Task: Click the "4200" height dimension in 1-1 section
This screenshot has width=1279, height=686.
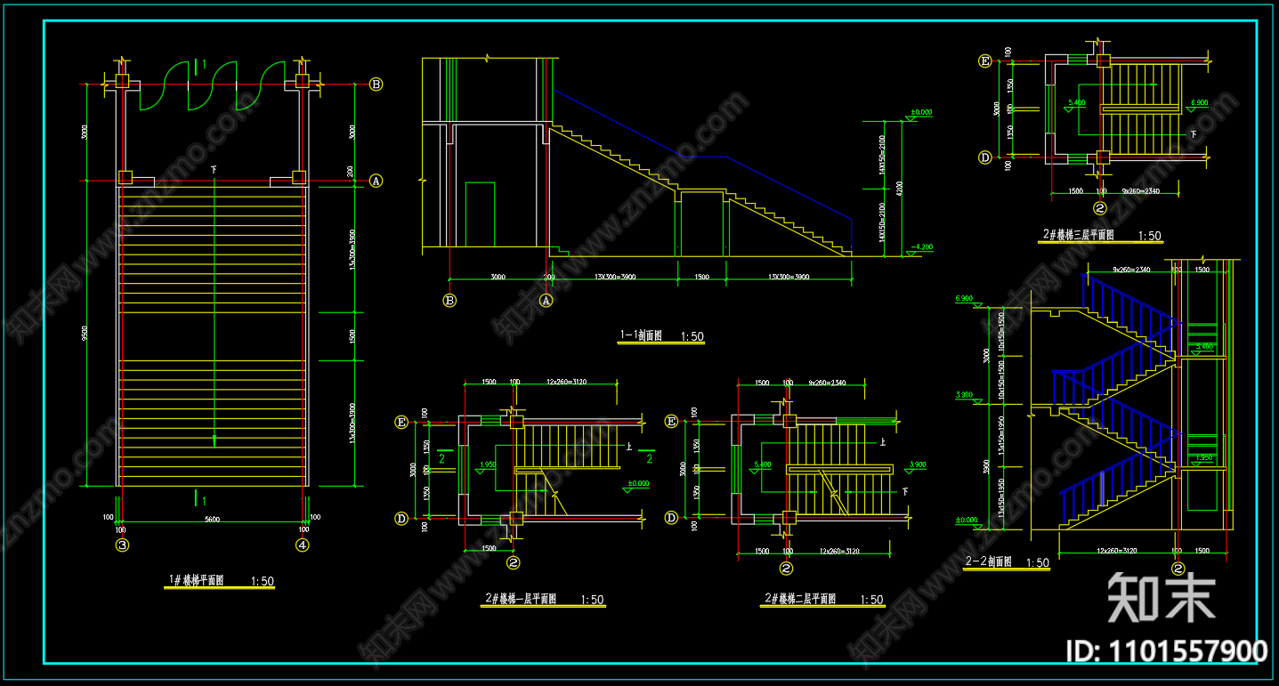Action: [899, 188]
